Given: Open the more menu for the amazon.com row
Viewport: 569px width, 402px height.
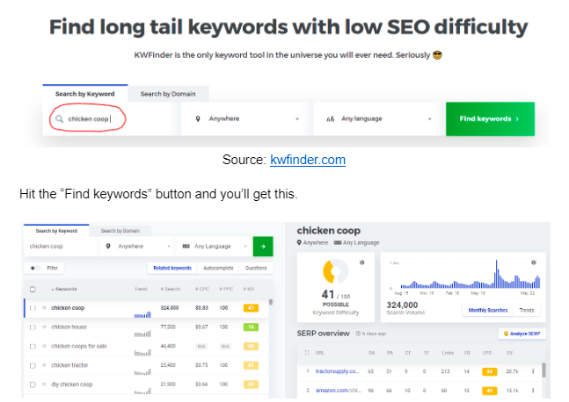Looking at the screenshot, I should (x=533, y=391).
